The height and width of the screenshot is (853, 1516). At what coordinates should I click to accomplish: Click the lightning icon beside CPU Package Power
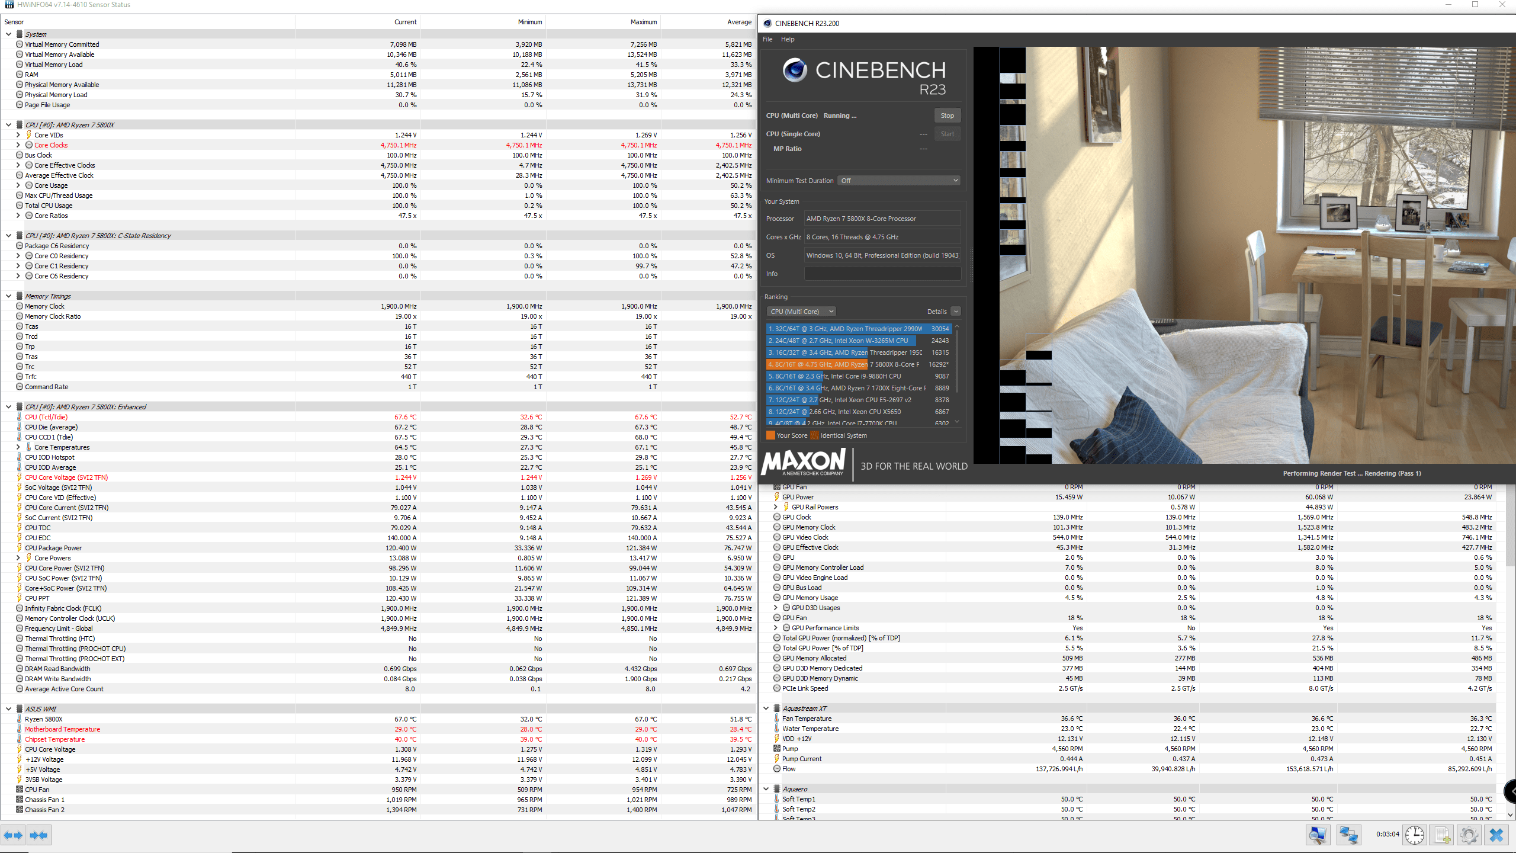point(20,548)
